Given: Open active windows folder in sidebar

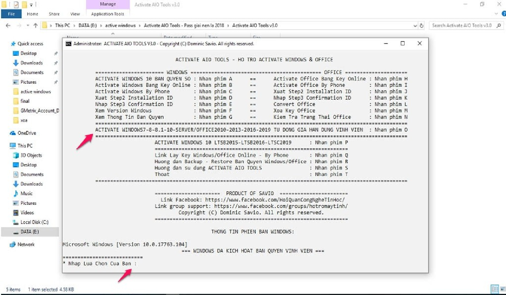Looking at the screenshot, I should (36, 92).
